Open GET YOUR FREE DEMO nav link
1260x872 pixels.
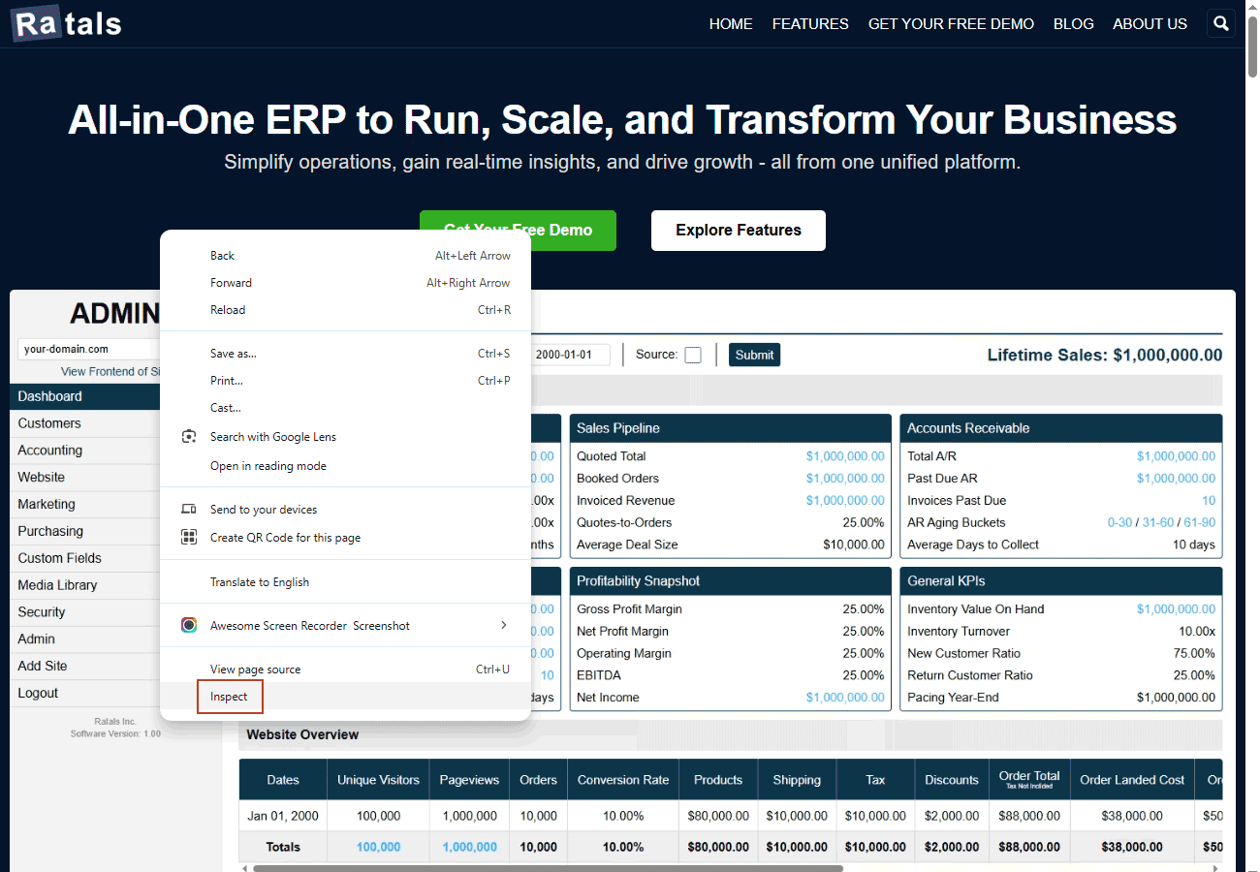[x=951, y=24]
